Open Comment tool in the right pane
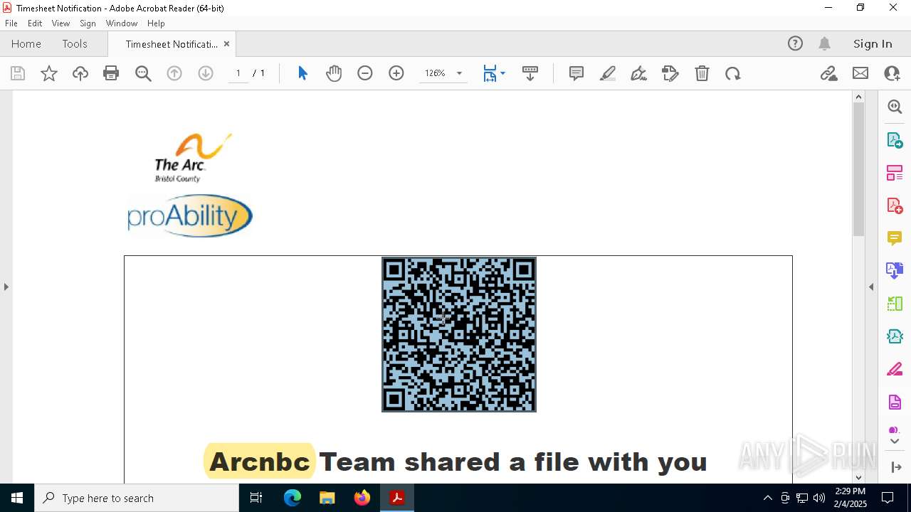 (895, 238)
